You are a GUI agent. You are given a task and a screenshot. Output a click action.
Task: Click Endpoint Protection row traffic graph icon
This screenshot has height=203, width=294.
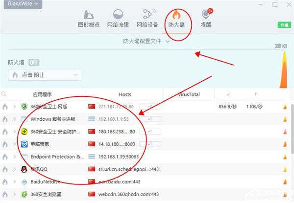pyautogui.click(x=285, y=157)
